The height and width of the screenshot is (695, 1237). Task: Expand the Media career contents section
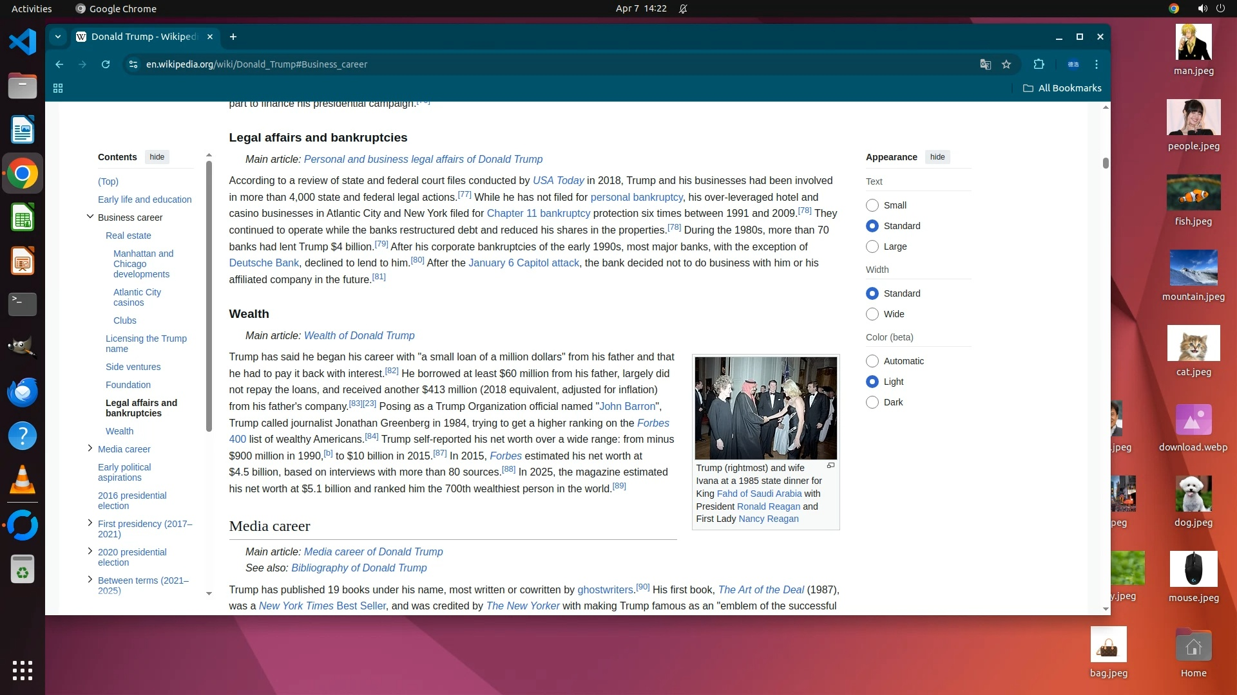[90, 449]
